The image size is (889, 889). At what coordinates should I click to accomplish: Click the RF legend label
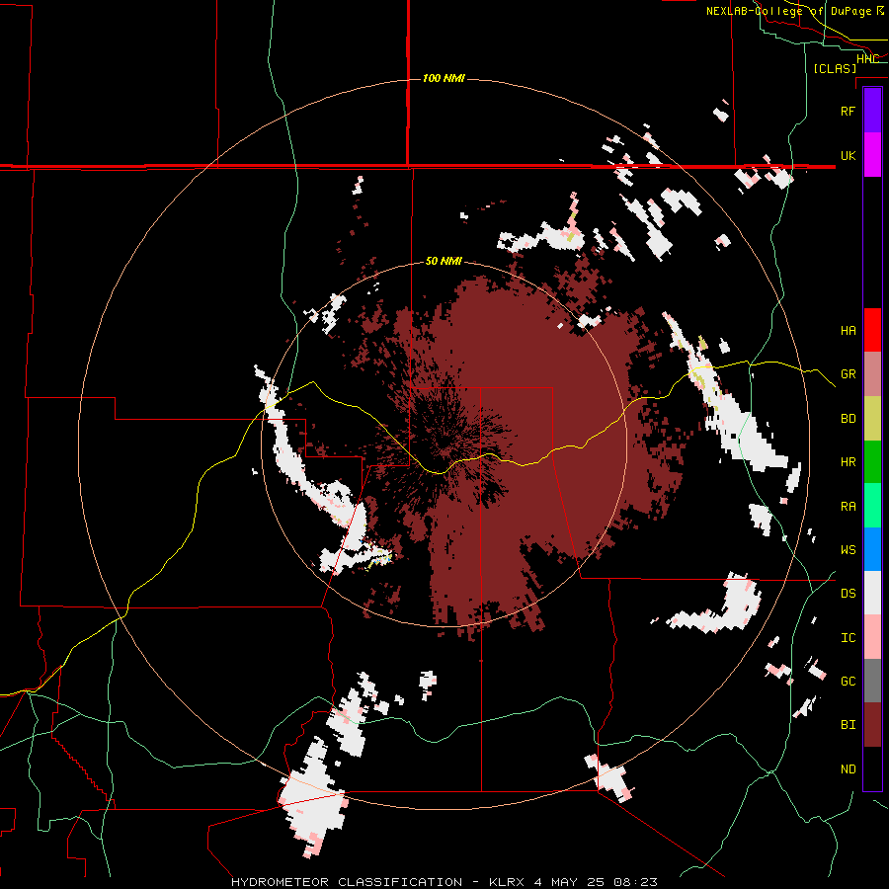click(848, 111)
